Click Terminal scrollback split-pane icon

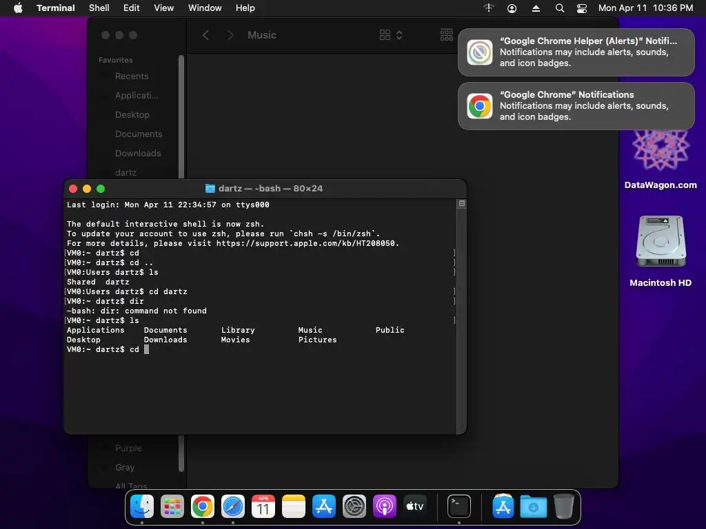click(x=461, y=204)
